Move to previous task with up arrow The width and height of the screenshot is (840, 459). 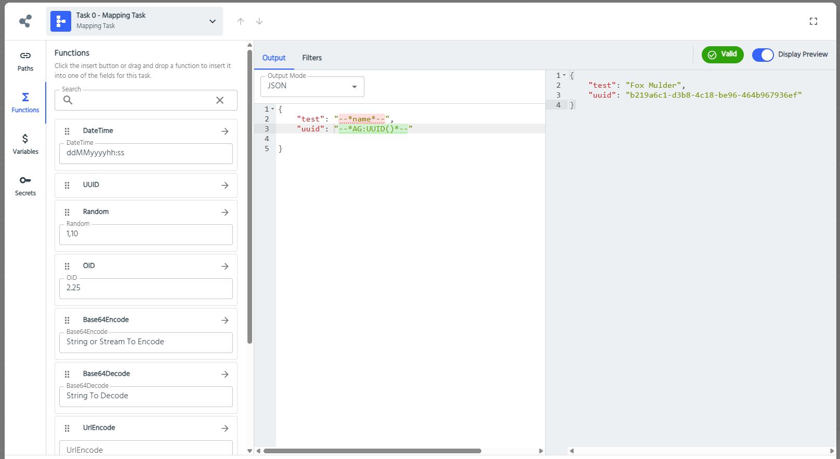pos(241,21)
